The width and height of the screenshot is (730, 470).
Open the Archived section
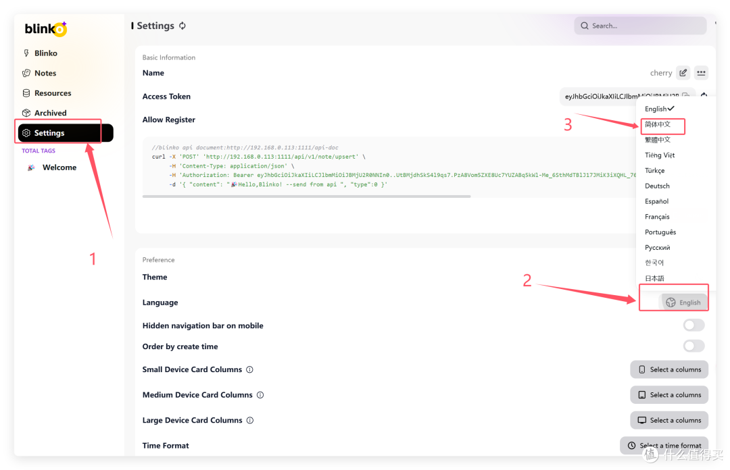(50, 113)
